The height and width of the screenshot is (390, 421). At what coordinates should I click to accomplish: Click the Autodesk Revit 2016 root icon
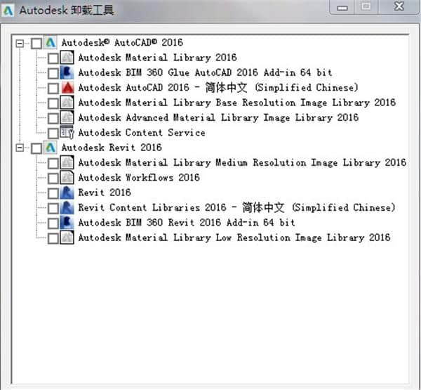coord(50,148)
